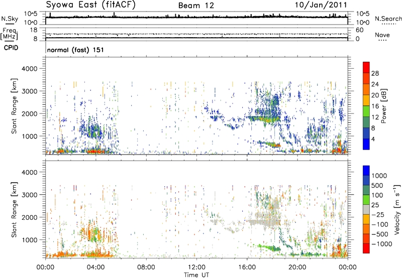Click the 25 label on Velocity colorbar
The height and width of the screenshot is (278, 402).
tap(375, 205)
